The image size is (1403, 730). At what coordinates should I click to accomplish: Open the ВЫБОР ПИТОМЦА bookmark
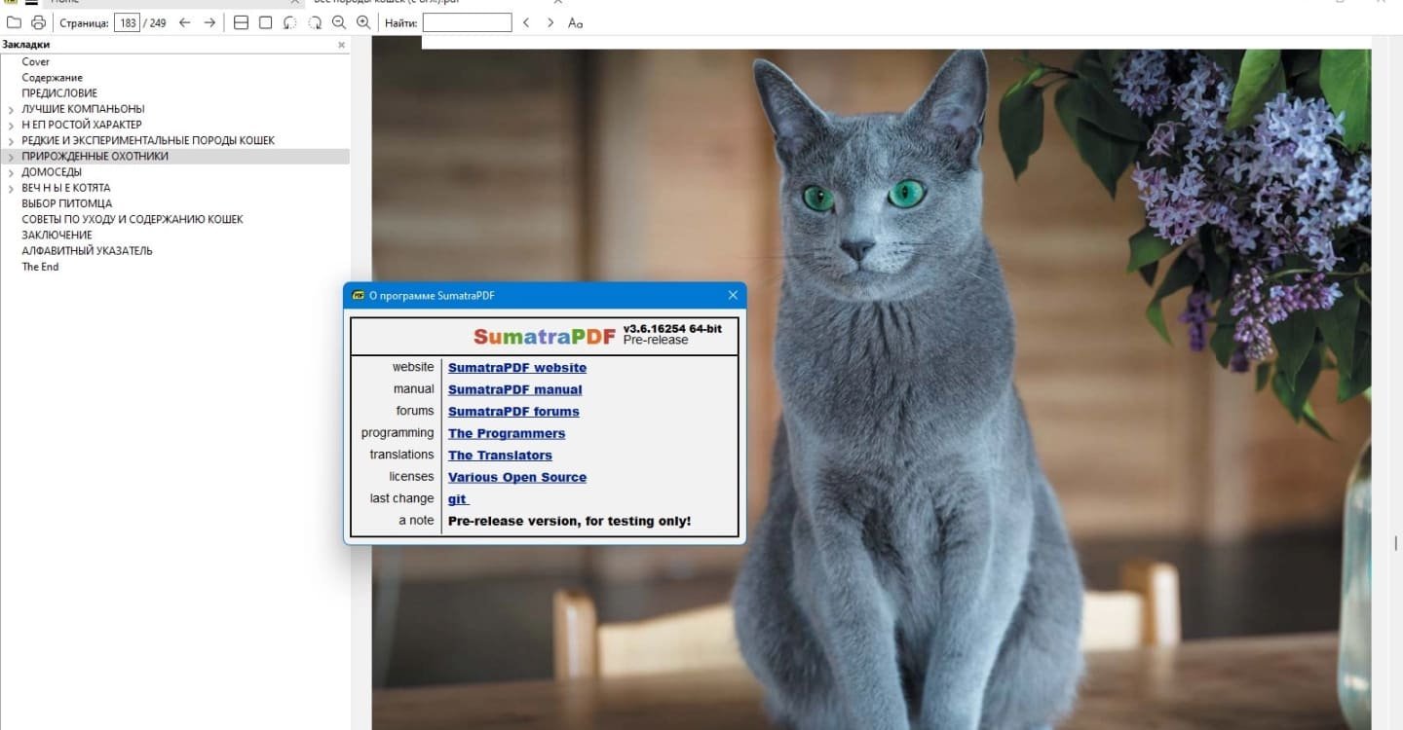pos(67,203)
